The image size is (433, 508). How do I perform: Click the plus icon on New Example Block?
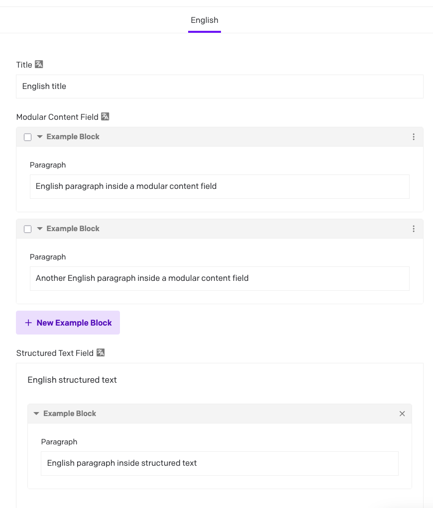28,323
